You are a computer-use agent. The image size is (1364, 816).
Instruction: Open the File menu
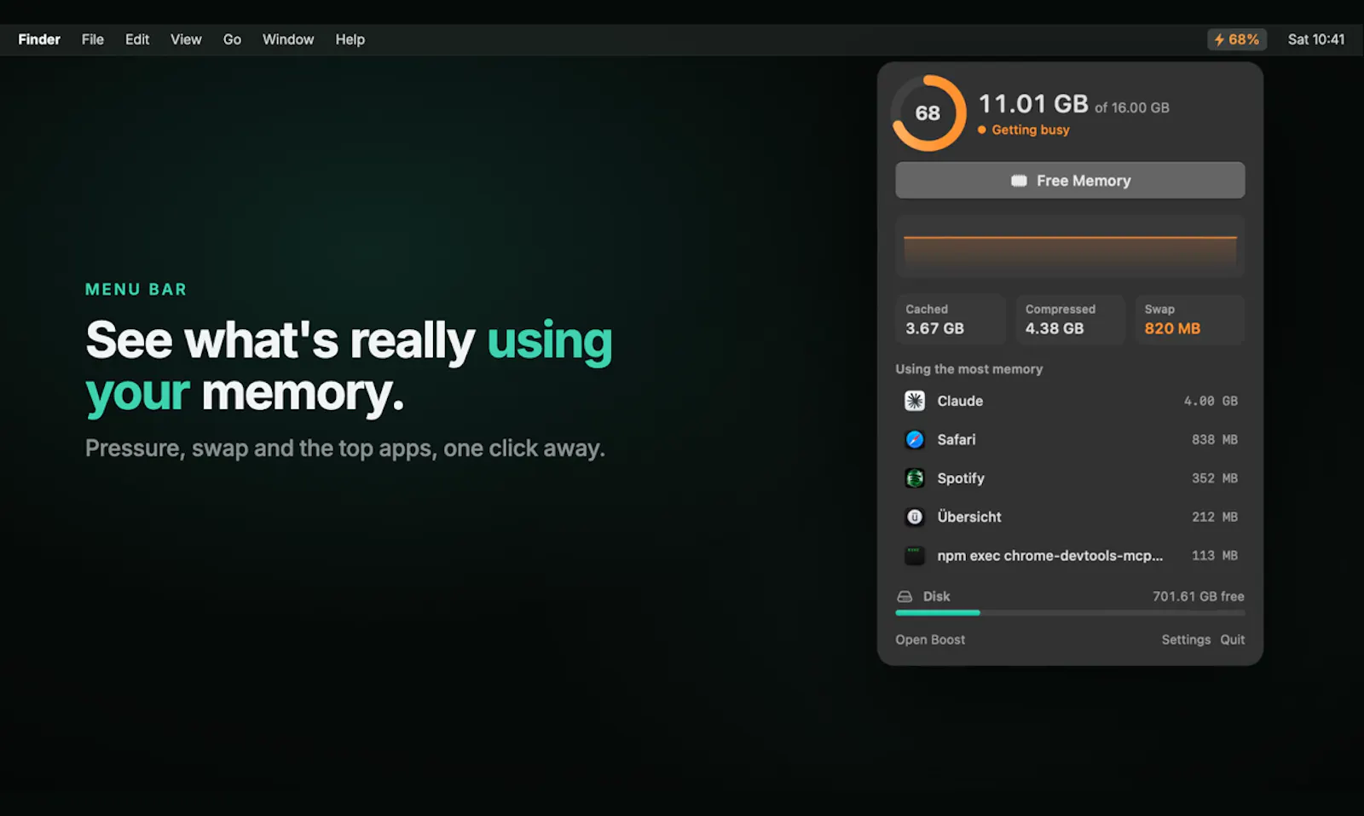[x=93, y=39]
